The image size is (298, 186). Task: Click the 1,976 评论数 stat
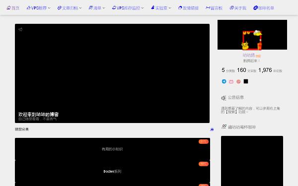pyautogui.click(x=270, y=70)
